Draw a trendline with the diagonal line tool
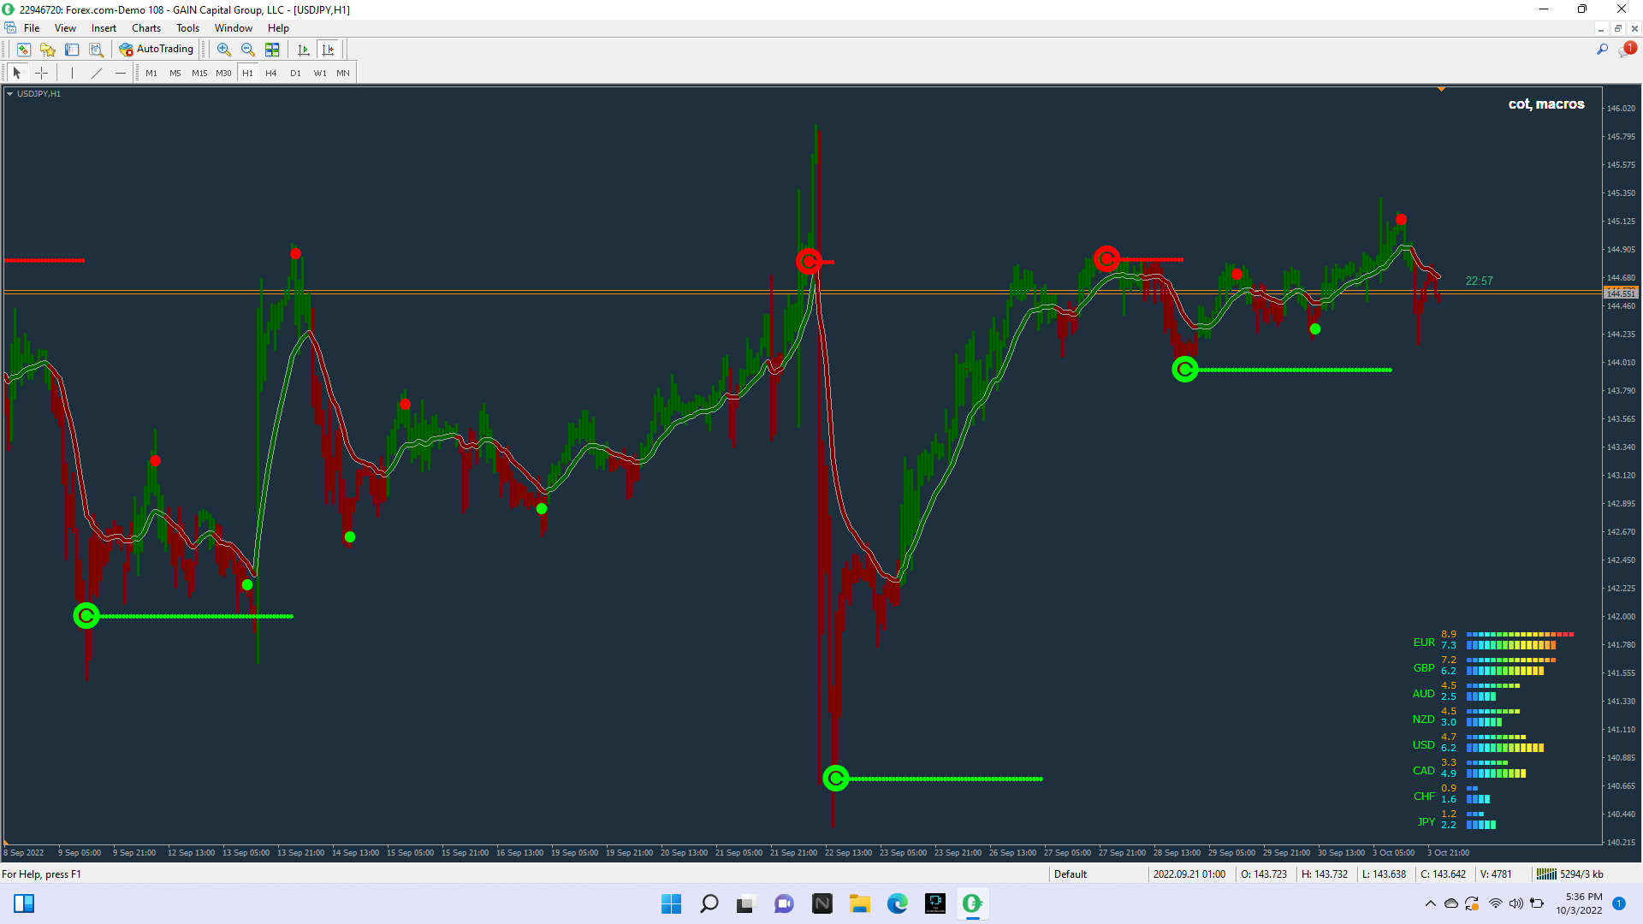The width and height of the screenshot is (1643, 924). pyautogui.click(x=97, y=73)
